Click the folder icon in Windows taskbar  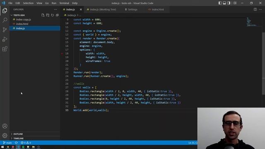coord(33,147)
